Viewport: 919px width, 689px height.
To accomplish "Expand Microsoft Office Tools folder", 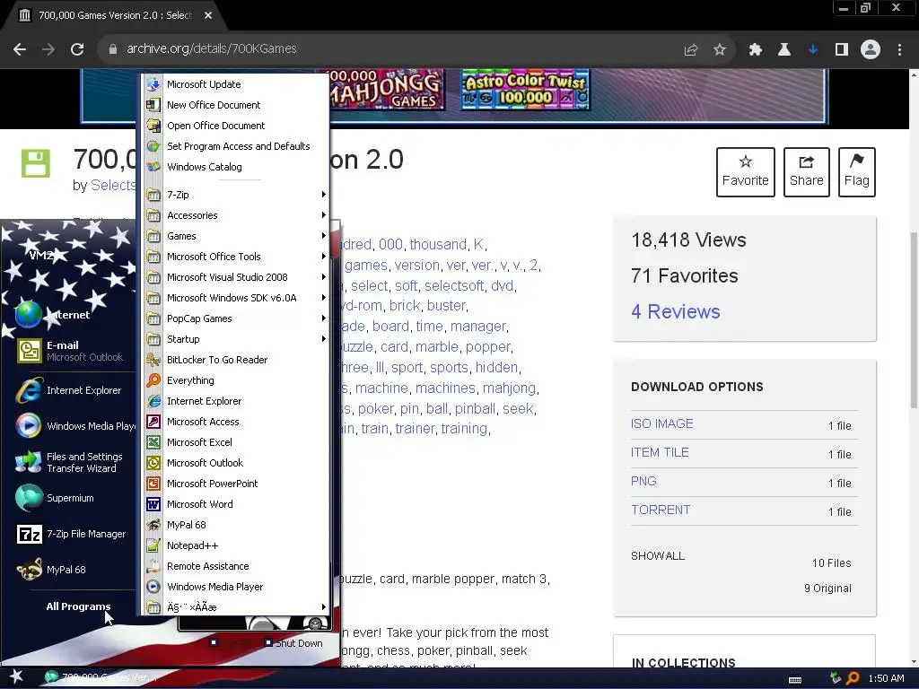I will [x=236, y=257].
